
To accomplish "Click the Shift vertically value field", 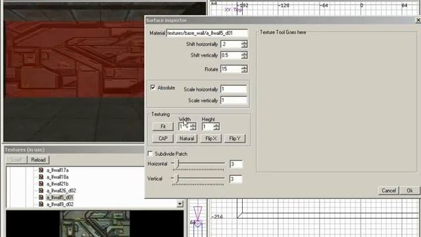I will click(231, 55).
